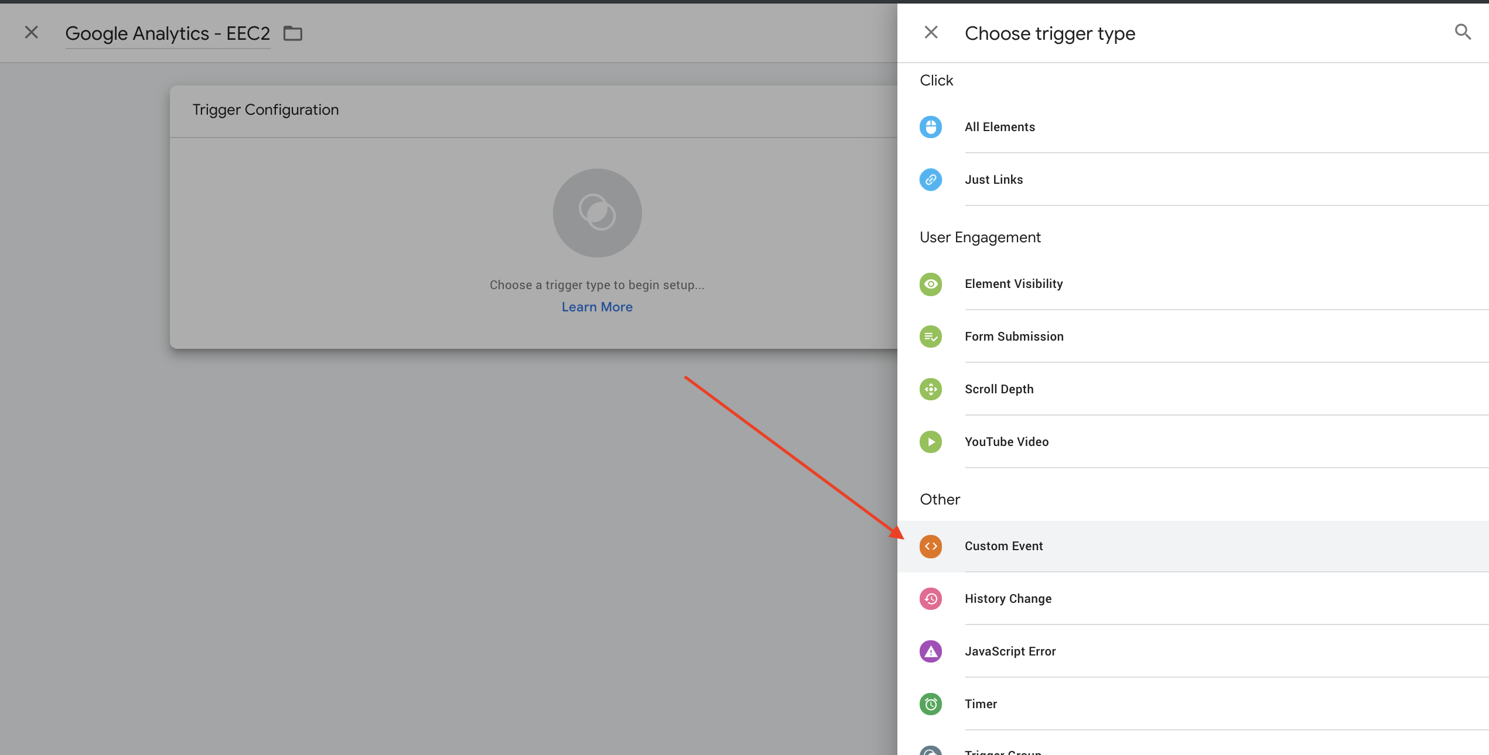
Task: Choose JavaScript Error trigger type
Action: pyautogui.click(x=1193, y=651)
